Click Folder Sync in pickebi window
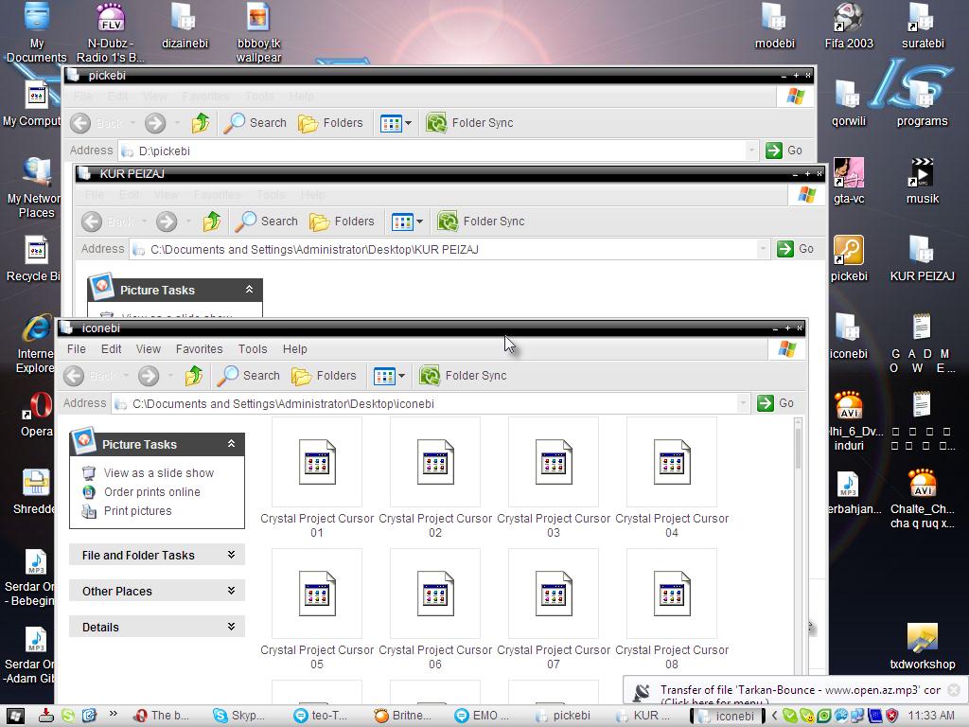Screen dimensions: 969x727 tap(469, 123)
